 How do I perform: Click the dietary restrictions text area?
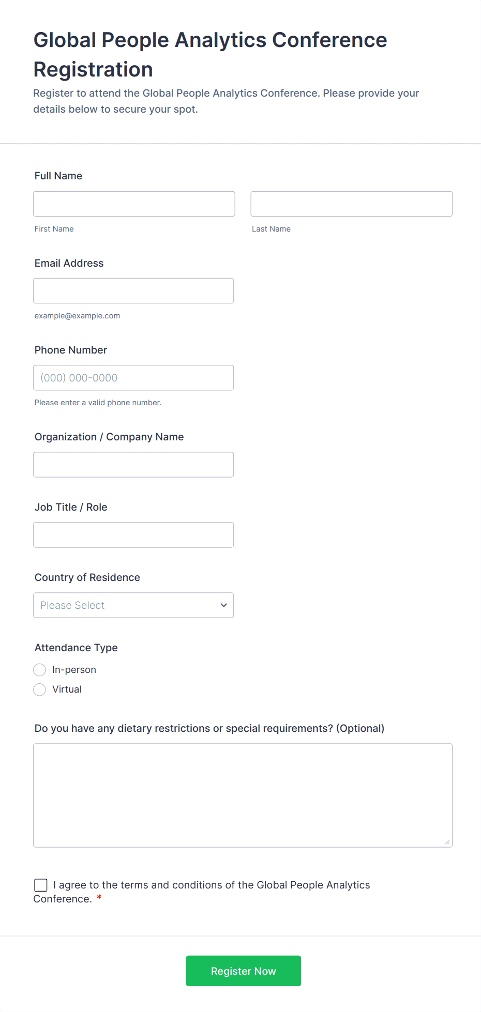(243, 795)
